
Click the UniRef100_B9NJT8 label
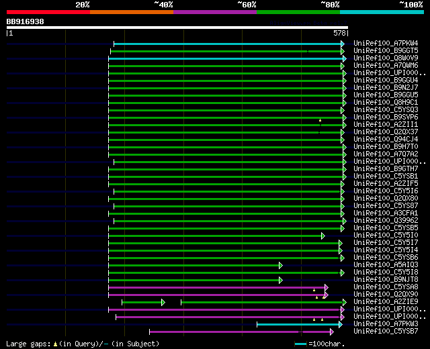tap(386, 279)
